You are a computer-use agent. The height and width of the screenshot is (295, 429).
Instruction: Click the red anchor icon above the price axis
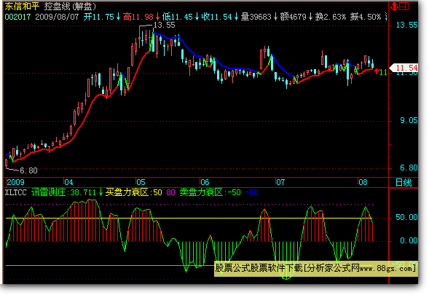(x=394, y=6)
